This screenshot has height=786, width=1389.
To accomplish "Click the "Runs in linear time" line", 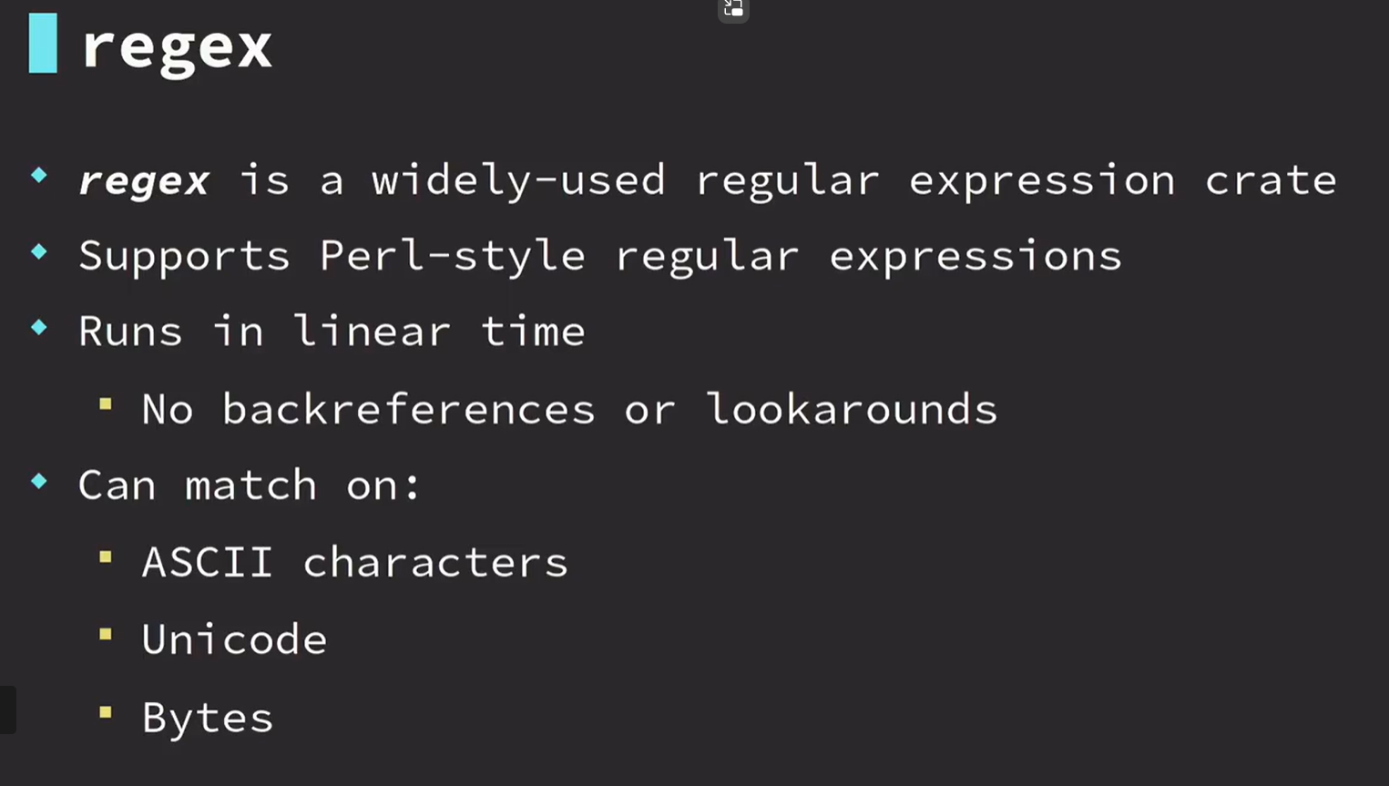I will 332,332.
